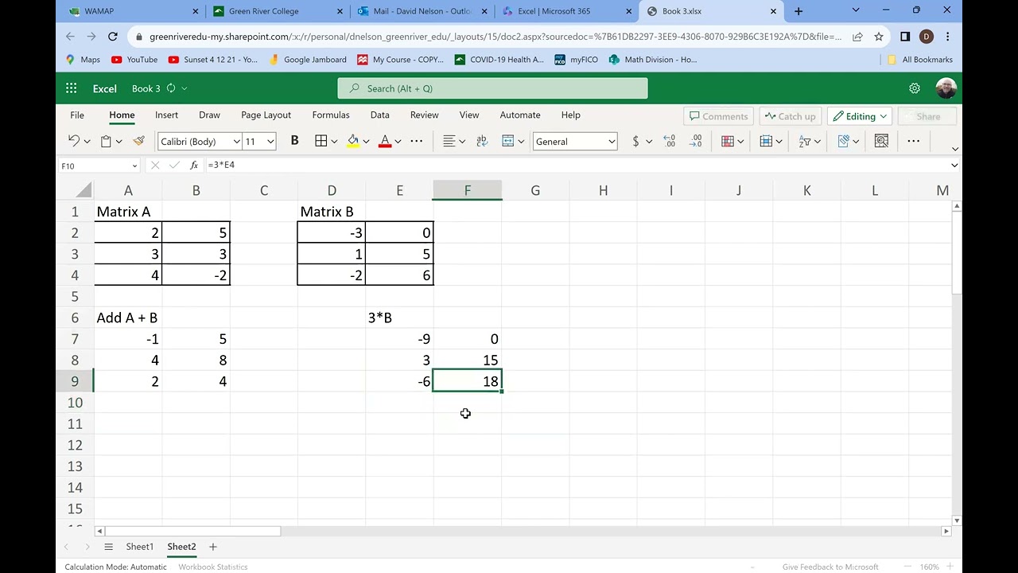Click the text alignment icon

449,141
